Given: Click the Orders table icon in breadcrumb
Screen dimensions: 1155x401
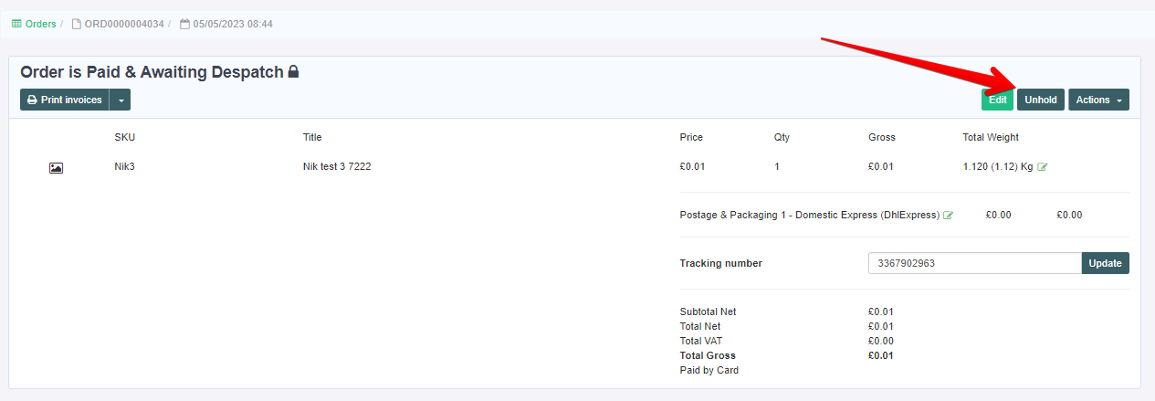Looking at the screenshot, I should (16, 24).
